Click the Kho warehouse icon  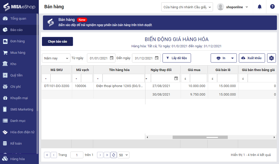[x=5, y=64]
